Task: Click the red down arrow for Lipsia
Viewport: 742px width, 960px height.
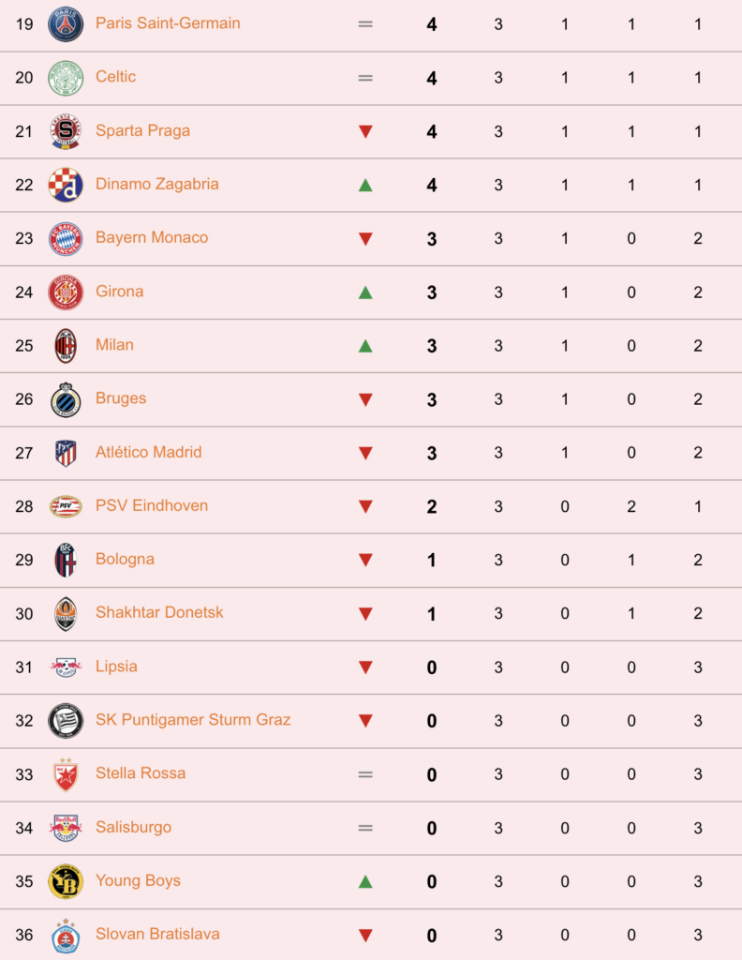Action: point(365,667)
